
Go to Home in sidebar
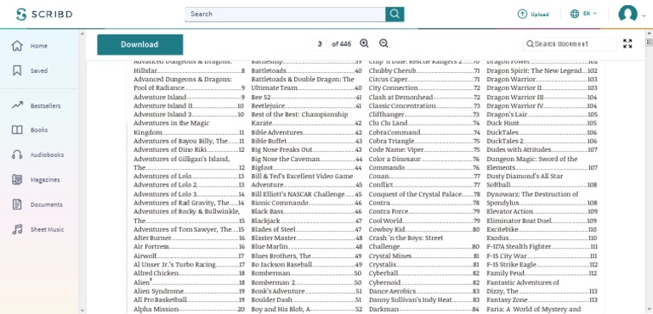pos(39,46)
